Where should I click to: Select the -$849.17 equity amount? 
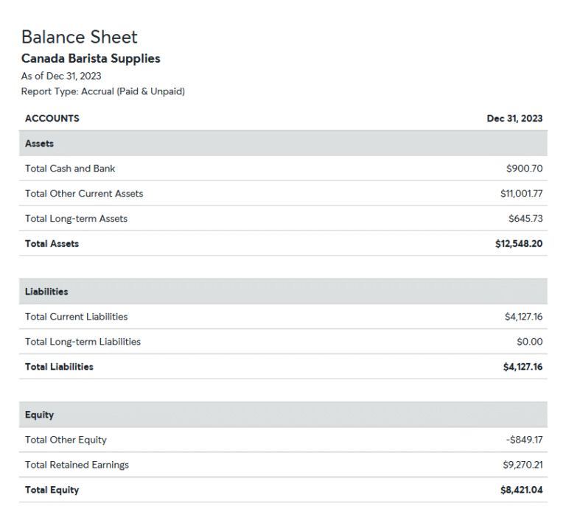pos(524,440)
